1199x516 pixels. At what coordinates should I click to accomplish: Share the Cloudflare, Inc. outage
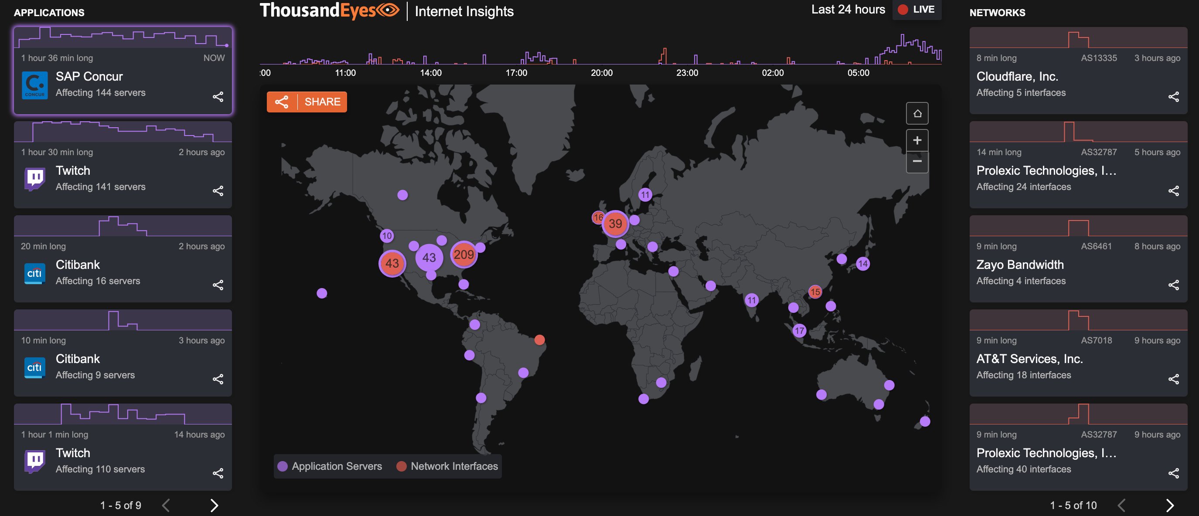pyautogui.click(x=1173, y=97)
